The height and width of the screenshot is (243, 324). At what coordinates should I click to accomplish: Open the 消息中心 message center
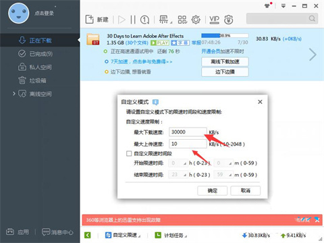pos(57,232)
